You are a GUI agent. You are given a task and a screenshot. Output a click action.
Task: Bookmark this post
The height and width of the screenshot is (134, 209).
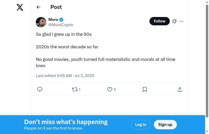click(x=145, y=89)
